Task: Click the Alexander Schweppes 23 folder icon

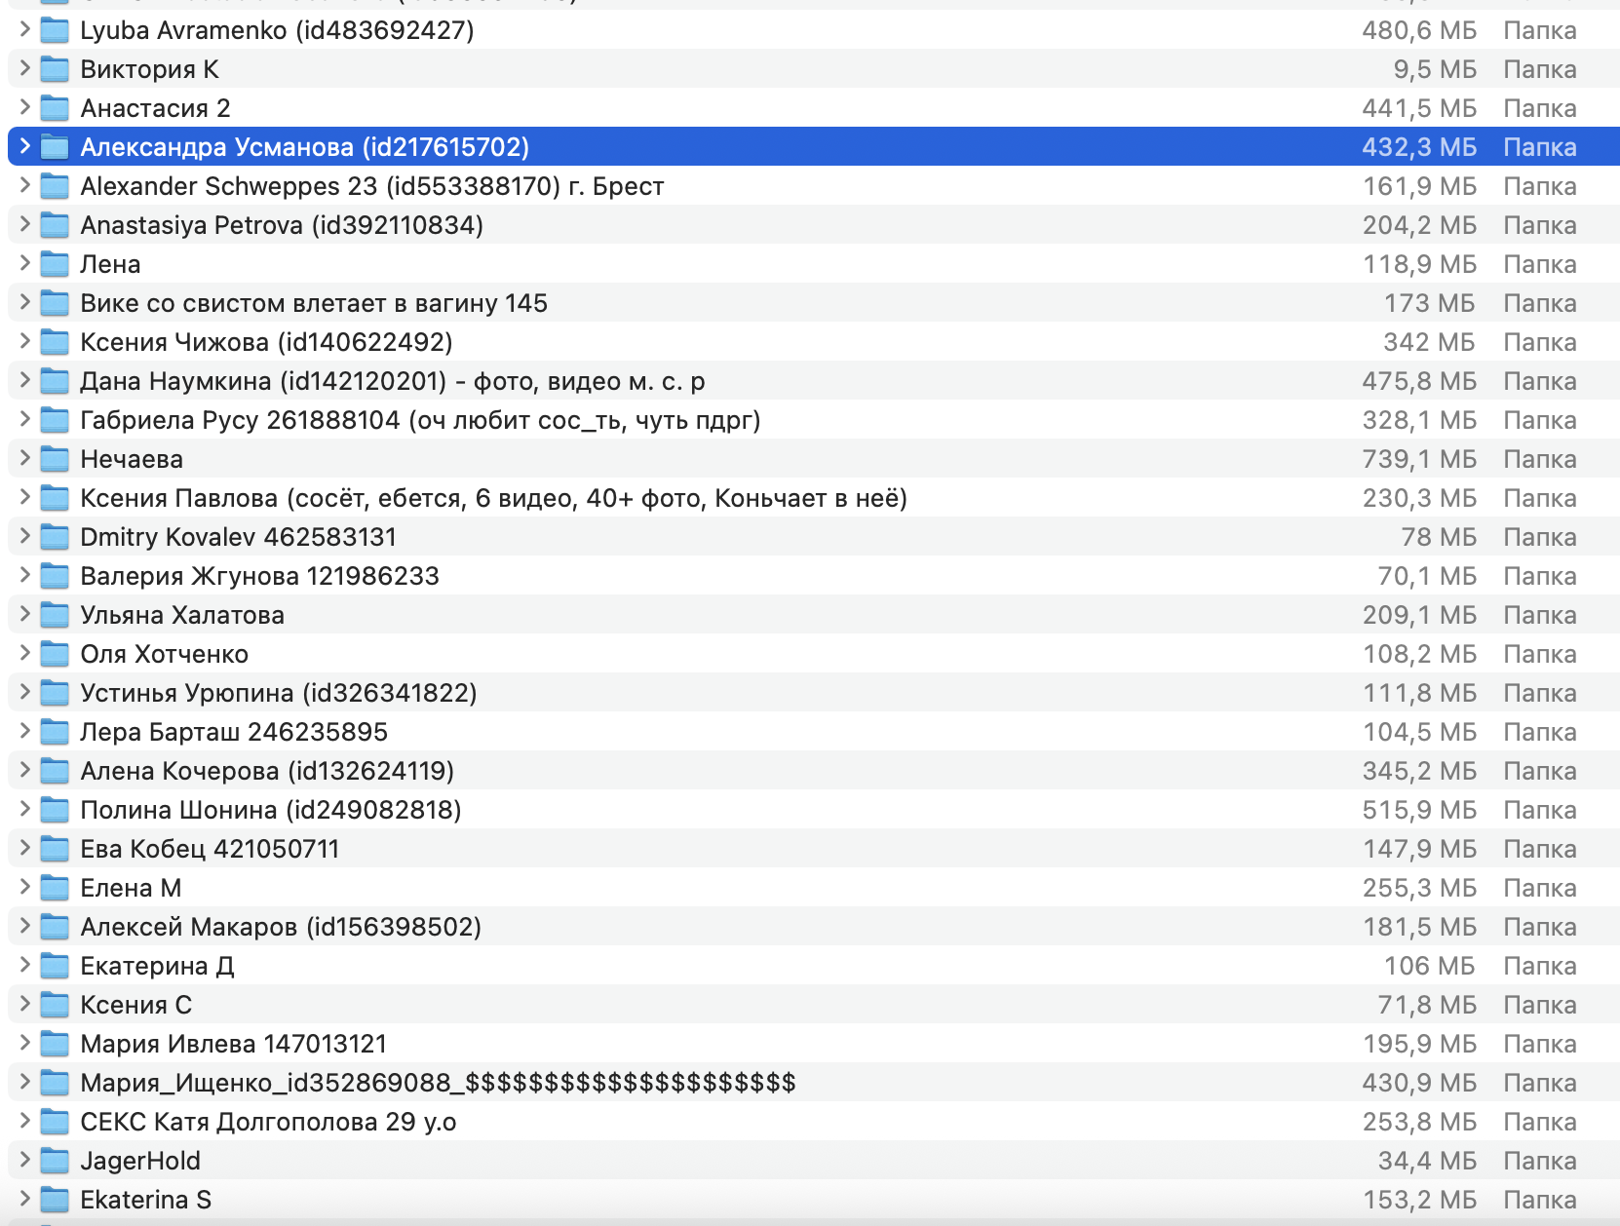Action: click(x=55, y=186)
